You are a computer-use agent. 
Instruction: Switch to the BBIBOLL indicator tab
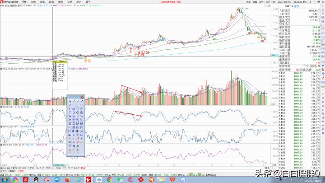pyautogui.click(x=50, y=168)
